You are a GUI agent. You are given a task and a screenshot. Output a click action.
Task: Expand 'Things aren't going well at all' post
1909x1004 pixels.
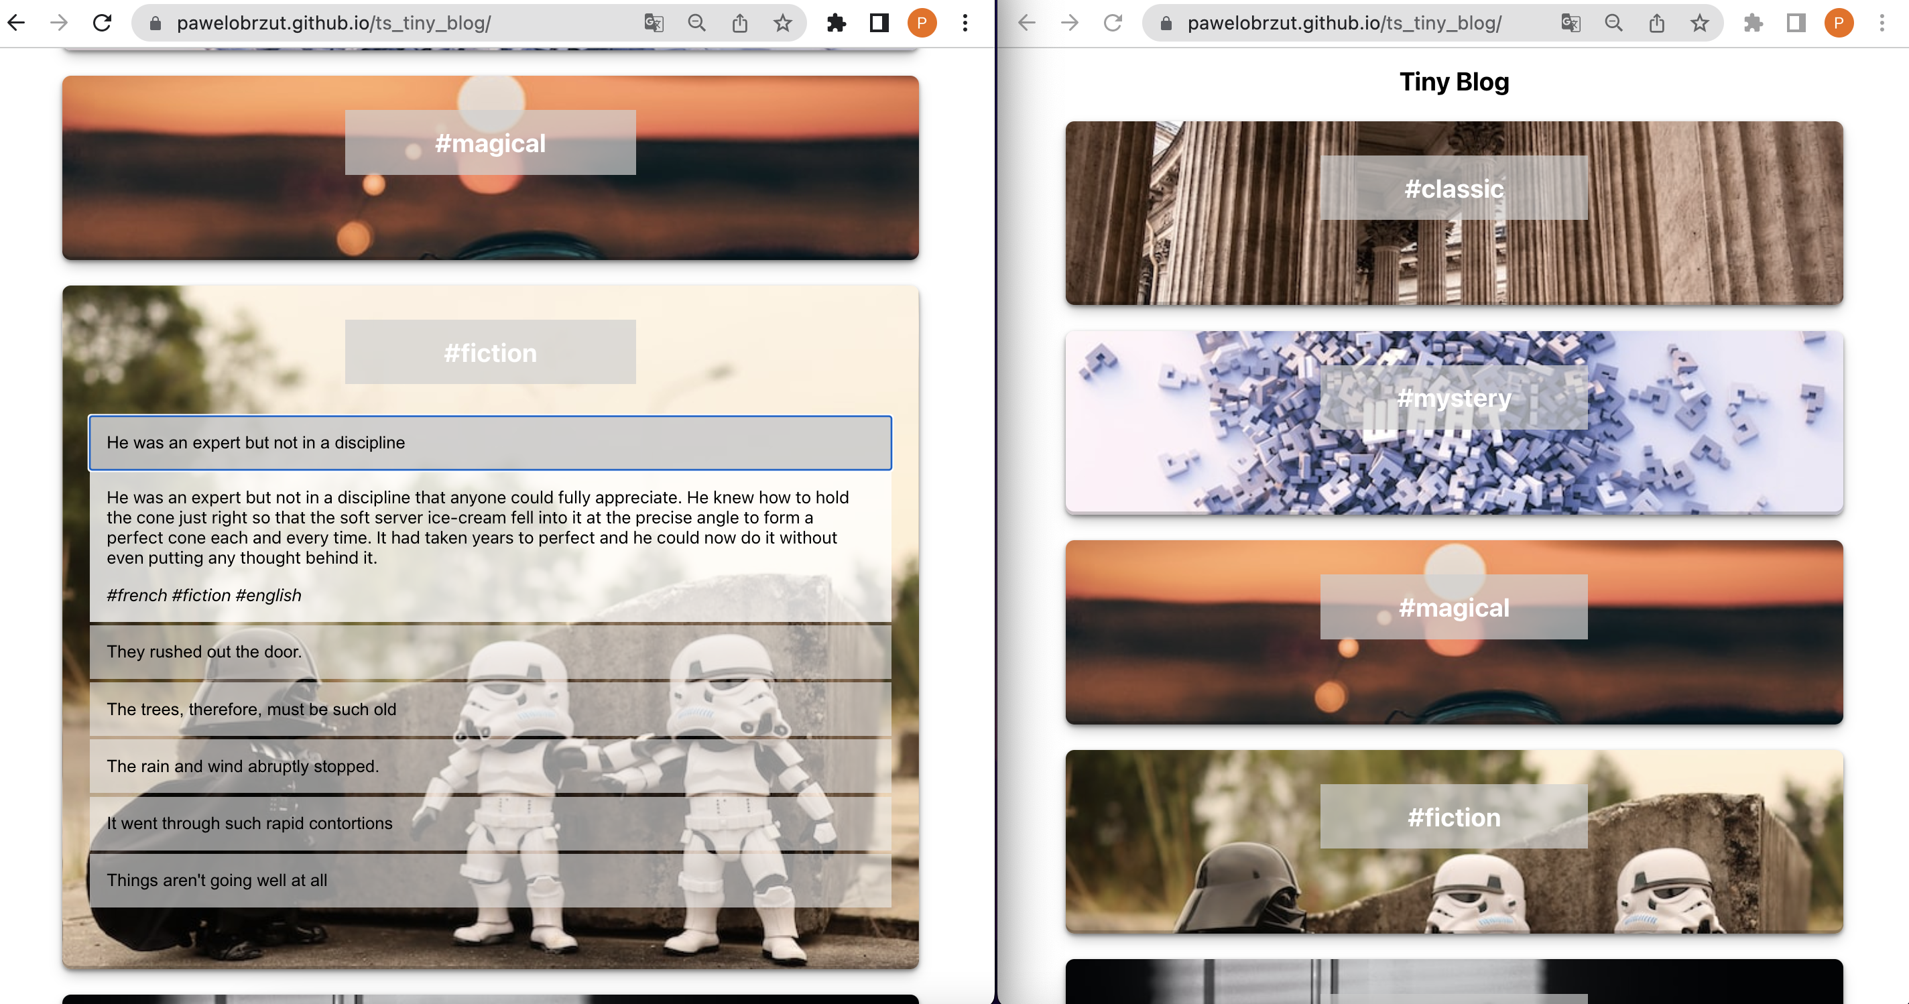click(490, 880)
